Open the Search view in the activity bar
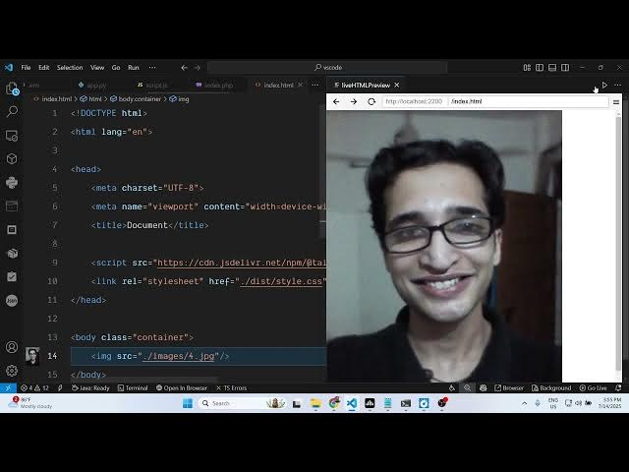The image size is (629, 472). click(12, 111)
